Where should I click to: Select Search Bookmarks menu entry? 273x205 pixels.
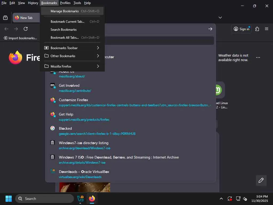click(72, 30)
